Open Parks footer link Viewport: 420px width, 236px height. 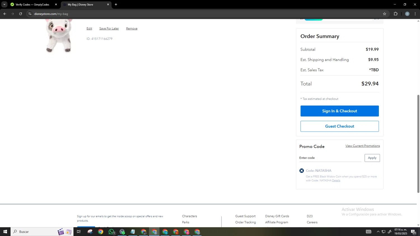click(186, 222)
